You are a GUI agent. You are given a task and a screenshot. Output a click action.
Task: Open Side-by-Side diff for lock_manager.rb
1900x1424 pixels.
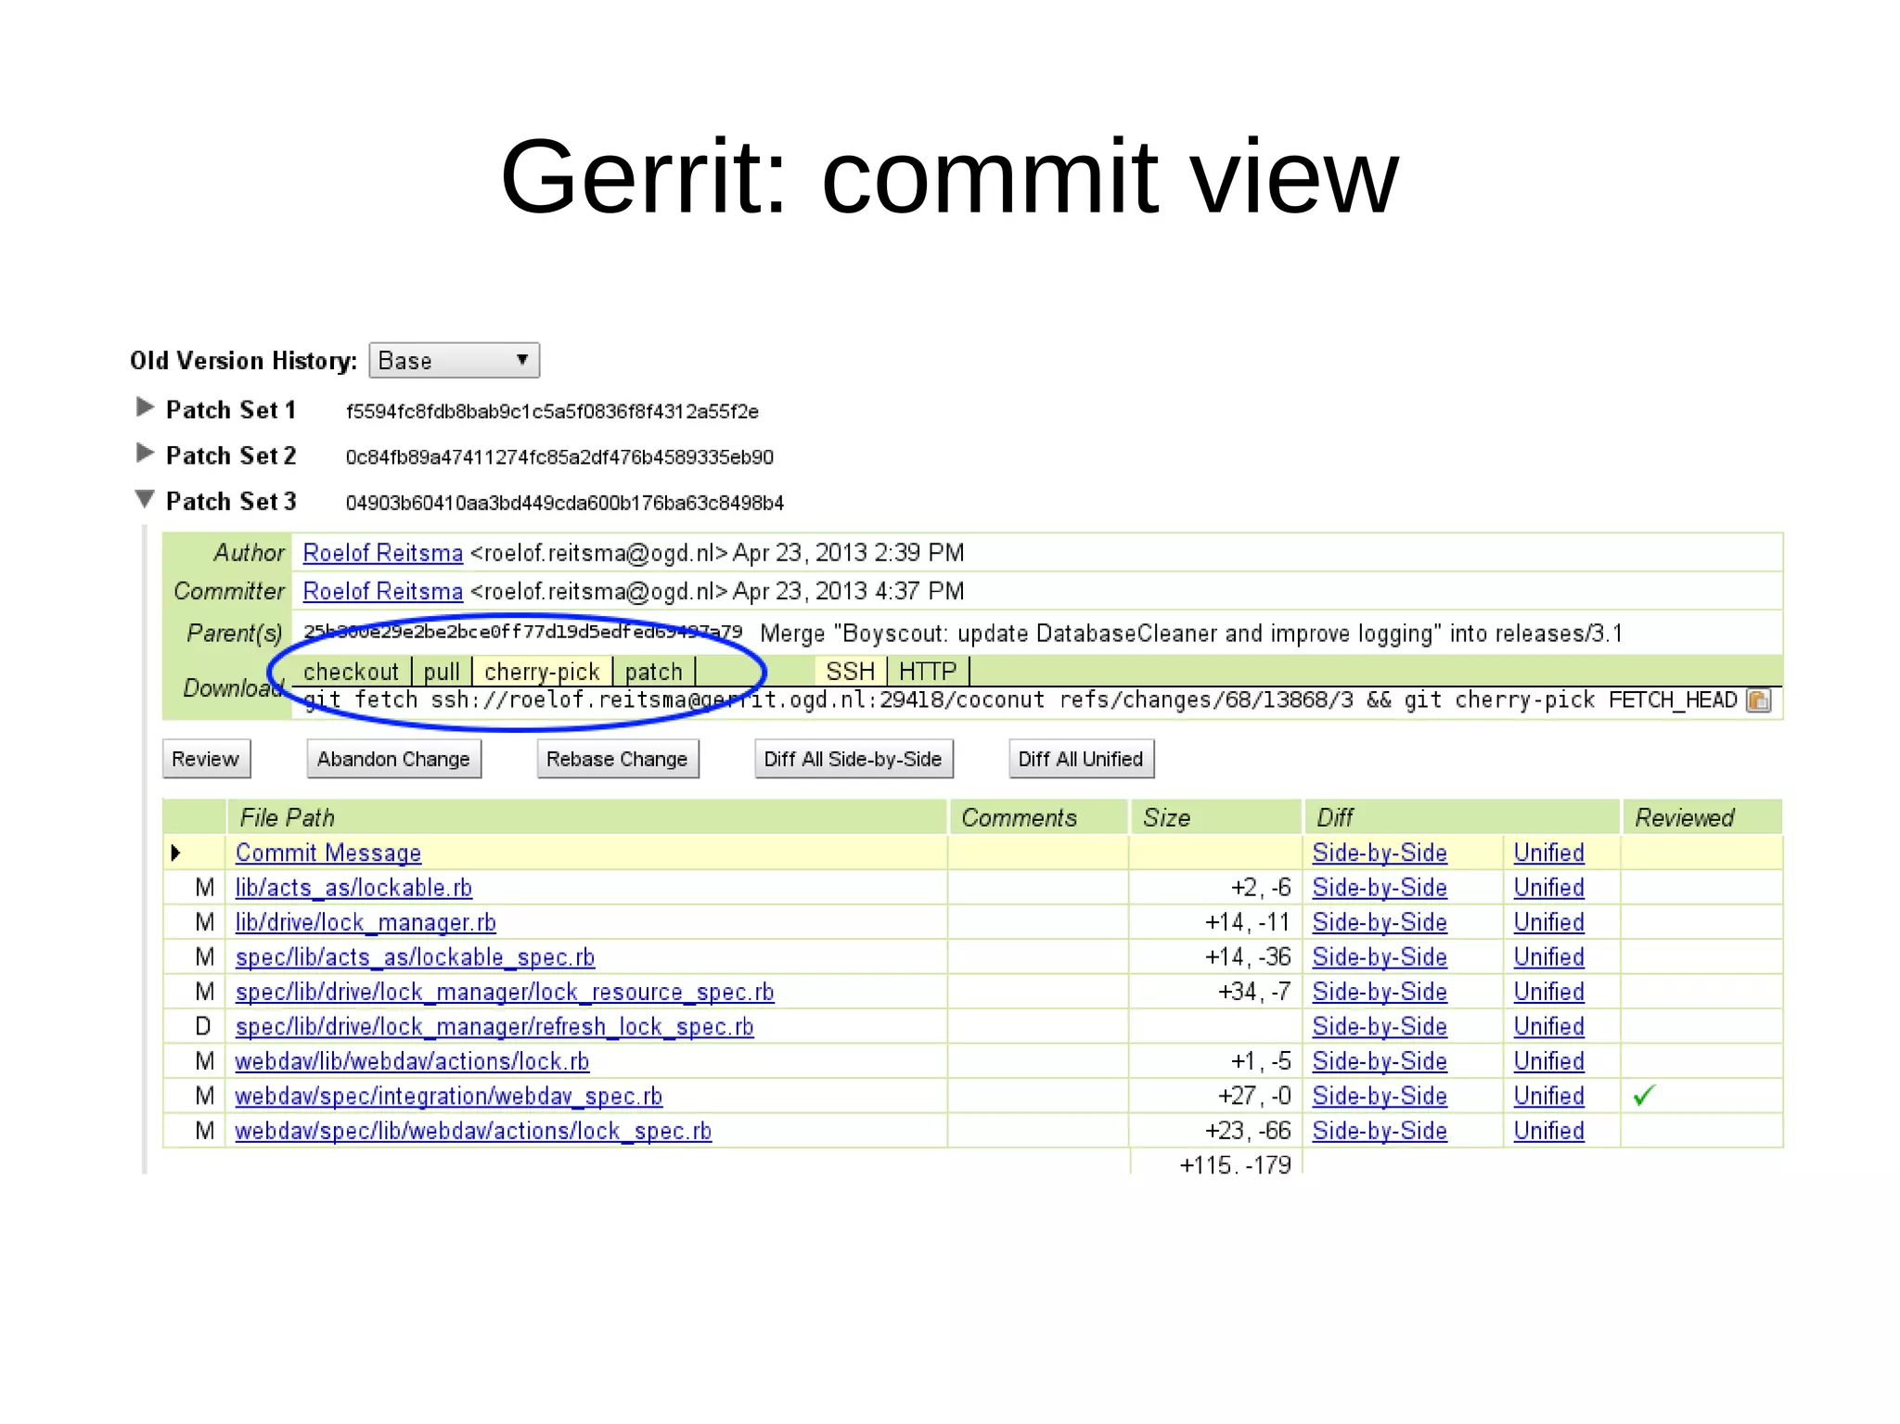coord(1380,922)
